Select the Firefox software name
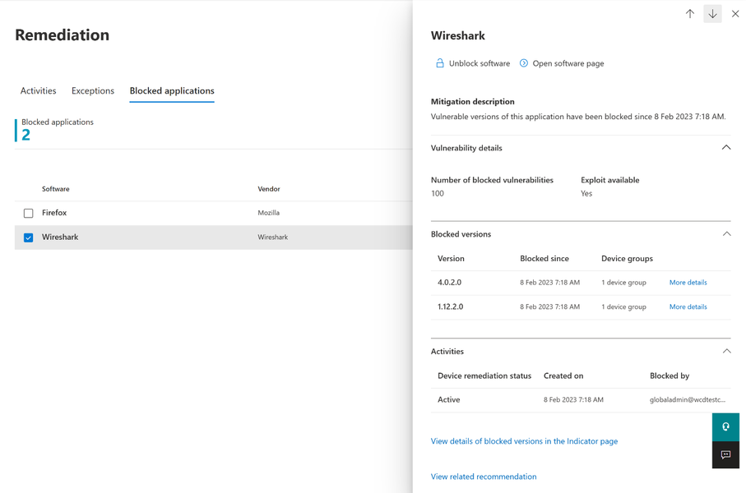Viewport: 746px width, 493px height. click(54, 213)
